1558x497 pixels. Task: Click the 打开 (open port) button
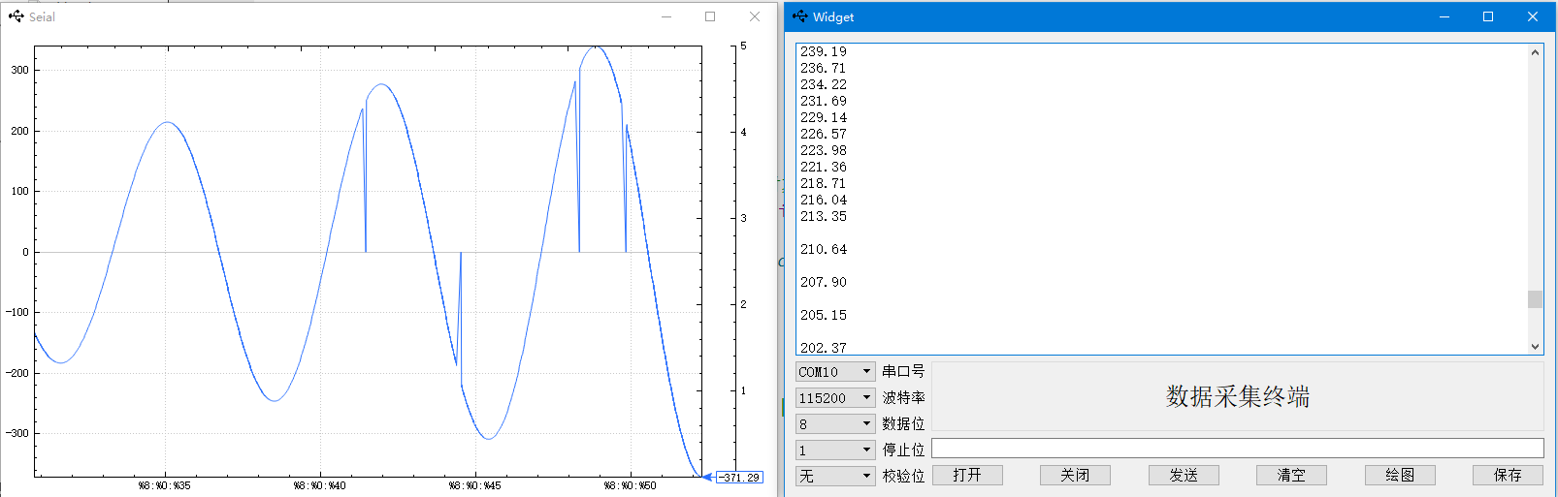coord(967,475)
